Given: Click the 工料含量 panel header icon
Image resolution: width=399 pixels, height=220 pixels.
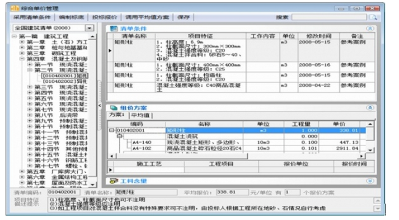Looking at the screenshot, I should pos(114,181).
